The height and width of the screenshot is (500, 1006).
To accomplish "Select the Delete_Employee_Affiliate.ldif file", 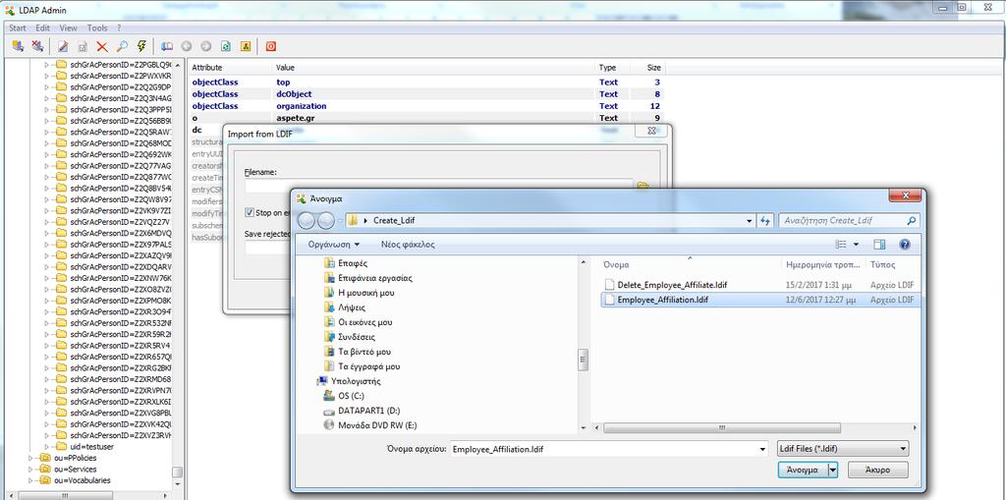I will pos(759,284).
